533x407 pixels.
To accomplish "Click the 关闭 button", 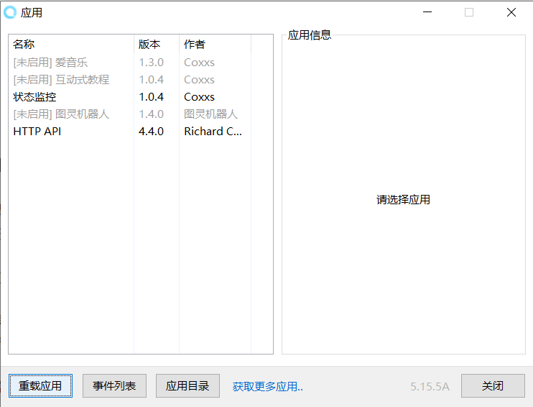I will (x=493, y=385).
